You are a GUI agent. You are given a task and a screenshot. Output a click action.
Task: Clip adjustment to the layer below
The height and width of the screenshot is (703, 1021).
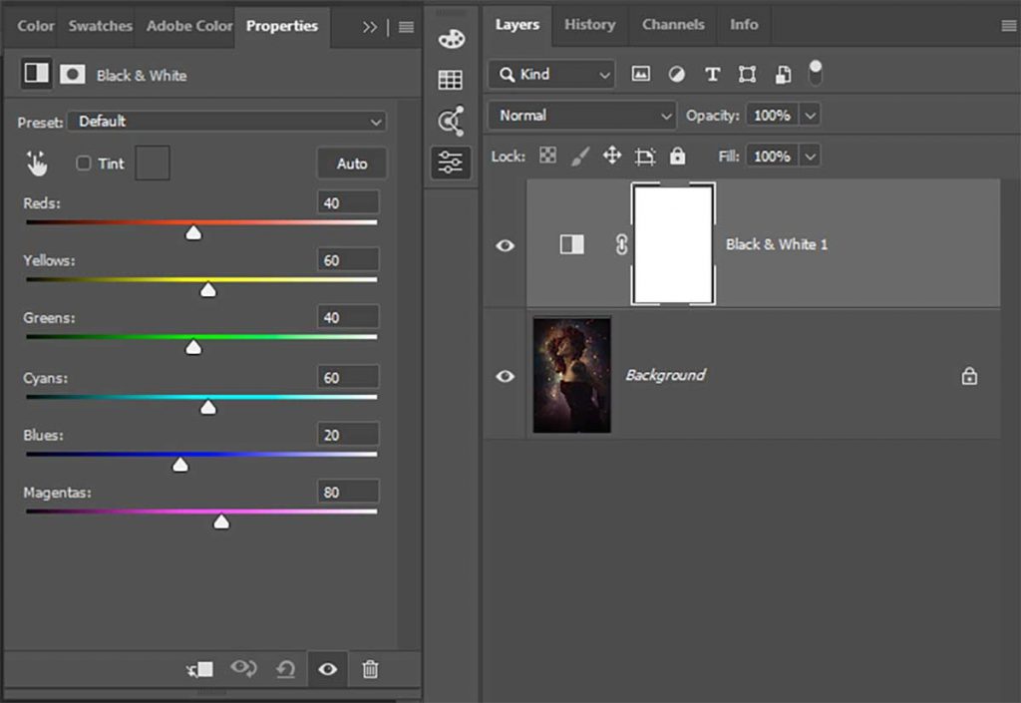coord(198,669)
